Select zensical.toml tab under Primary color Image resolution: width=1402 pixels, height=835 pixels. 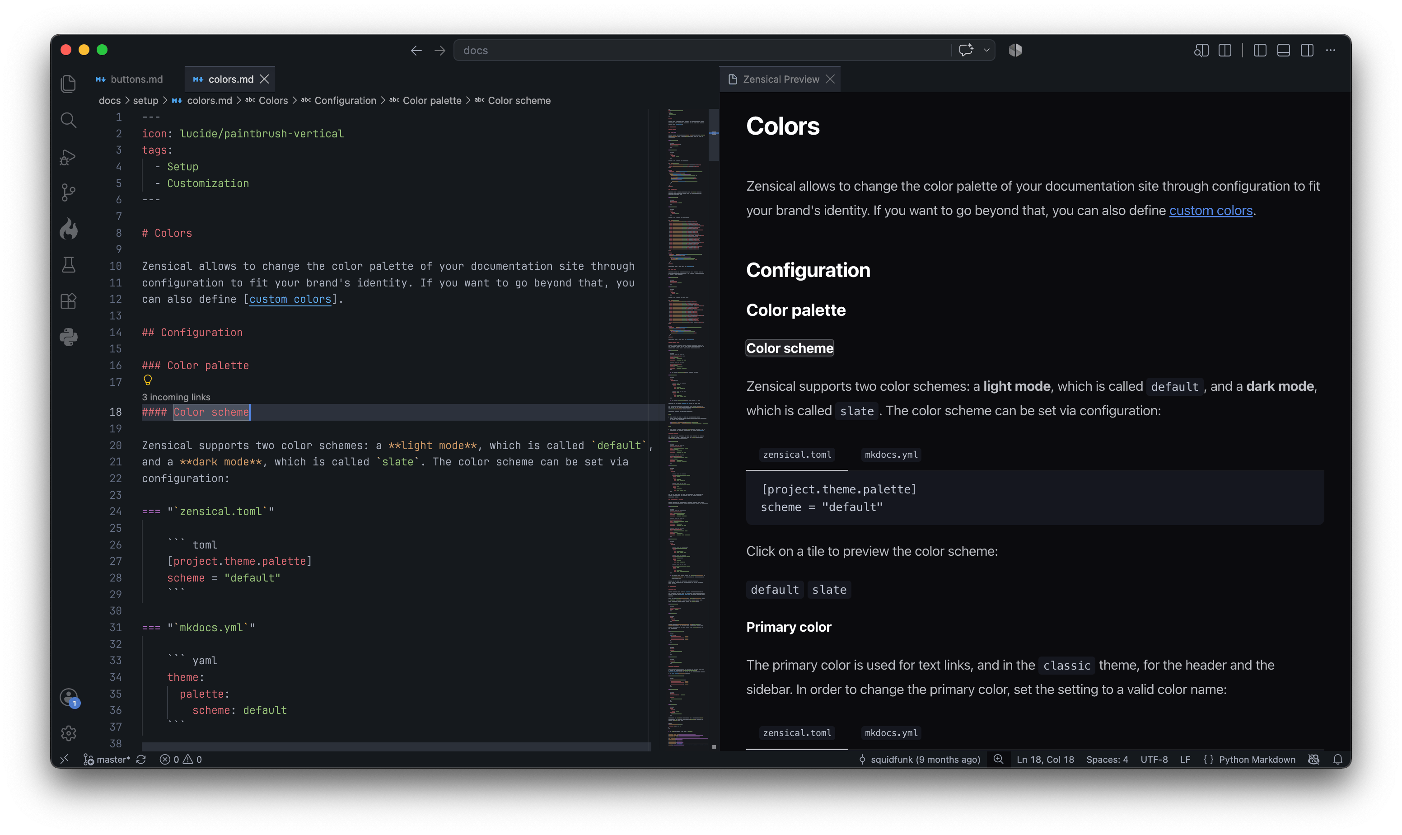(x=797, y=733)
